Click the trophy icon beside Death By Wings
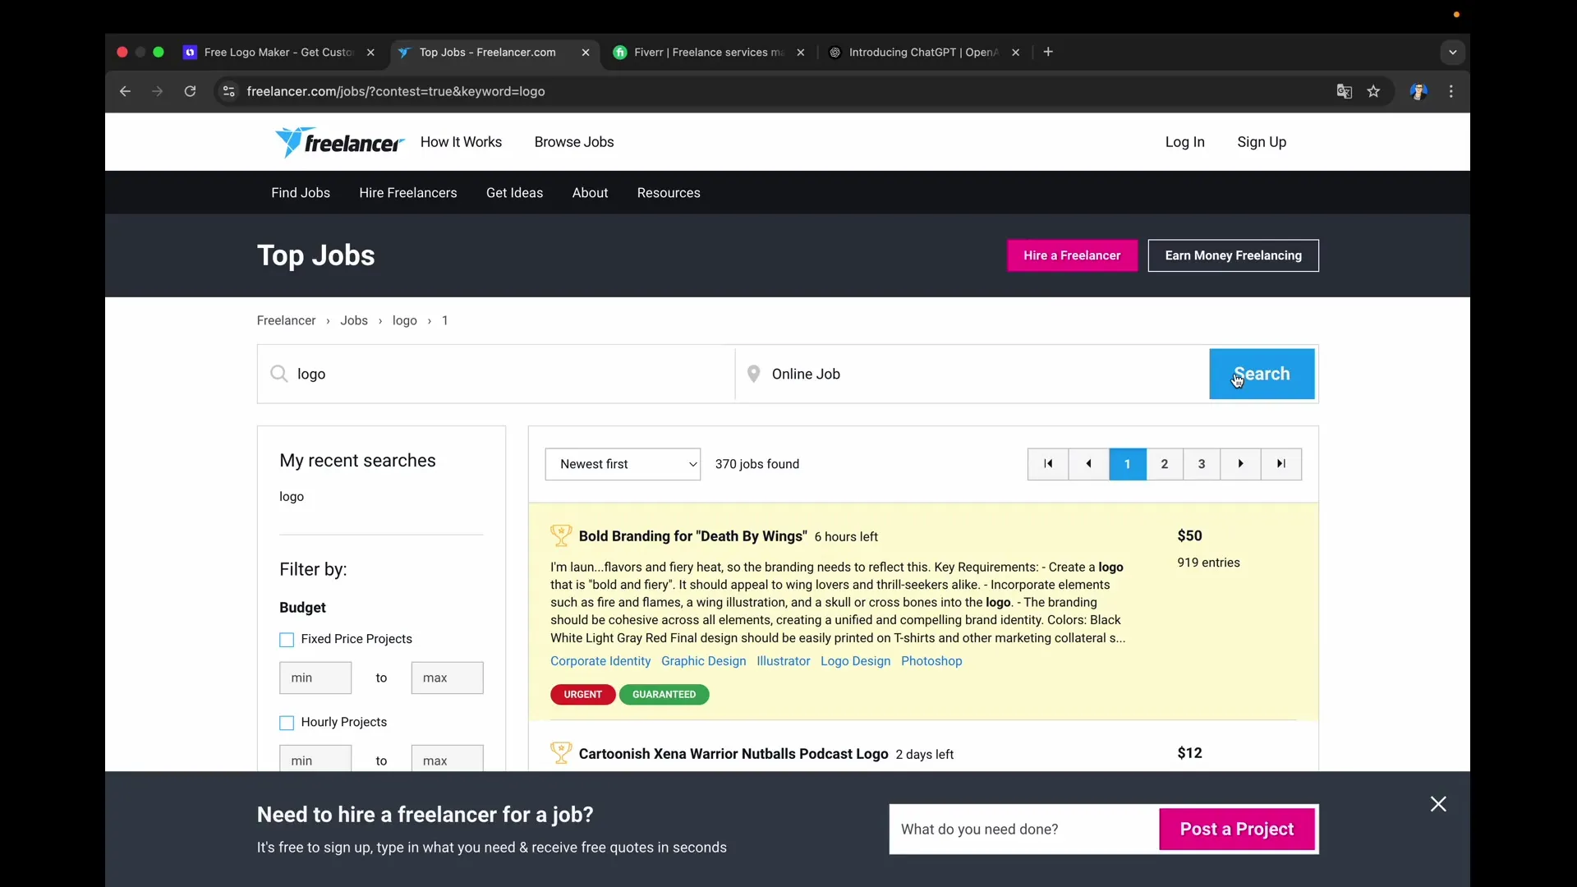1577x887 pixels. click(x=561, y=535)
